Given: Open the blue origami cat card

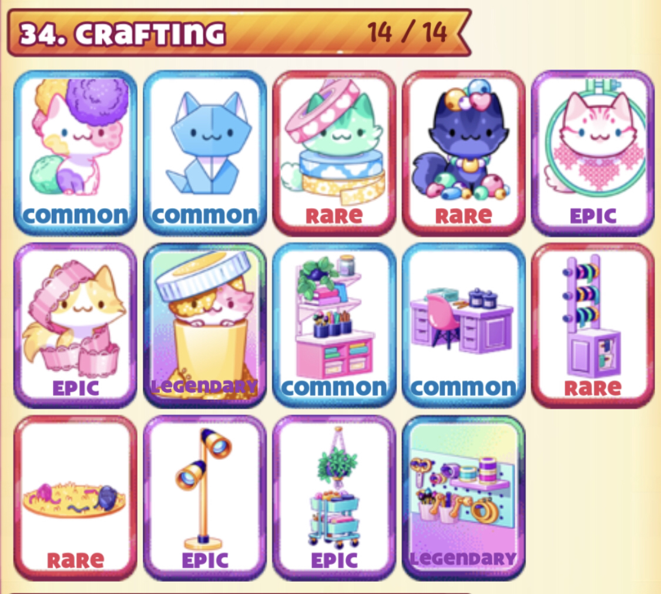Looking at the screenshot, I should (205, 153).
